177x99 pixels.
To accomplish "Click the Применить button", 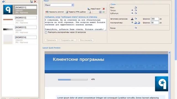I will pyautogui.click(x=51, y=40).
